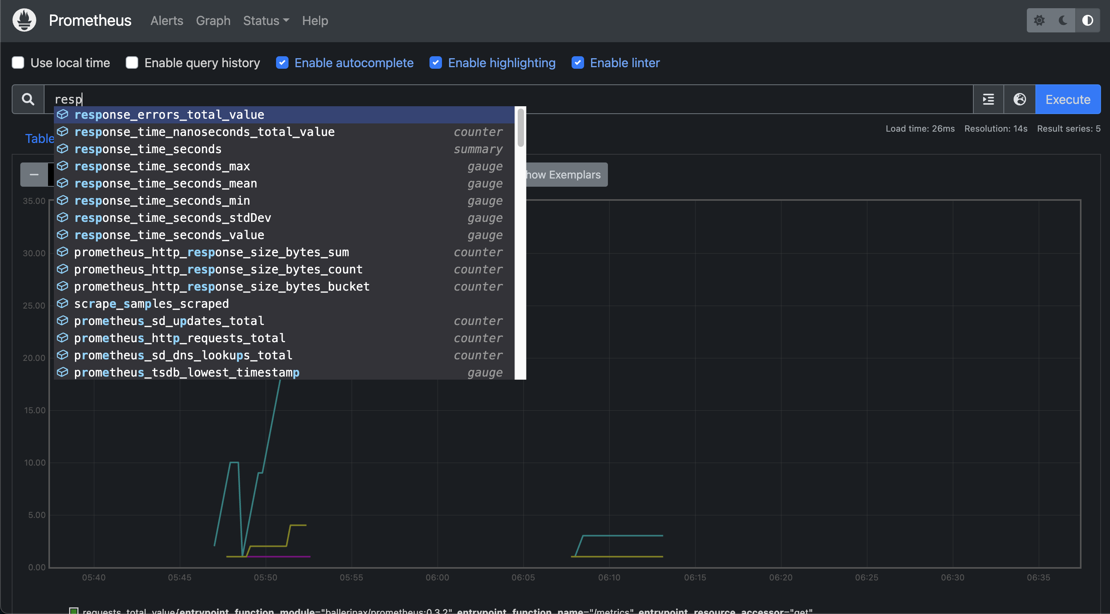Uncheck Enable highlighting

tap(436, 63)
